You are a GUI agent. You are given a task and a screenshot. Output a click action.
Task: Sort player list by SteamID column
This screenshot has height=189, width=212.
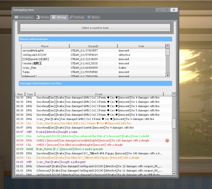click(93, 46)
